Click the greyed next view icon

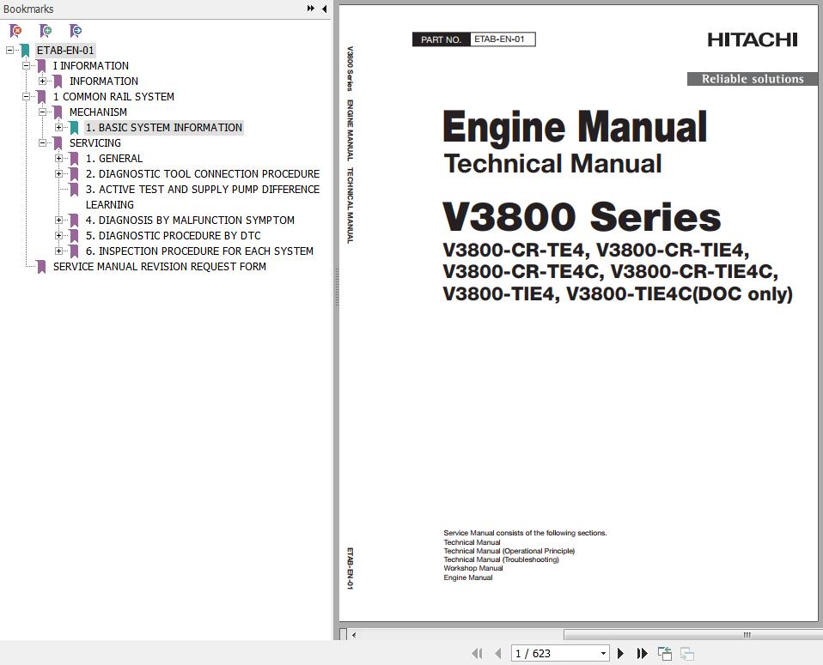pos(687,654)
